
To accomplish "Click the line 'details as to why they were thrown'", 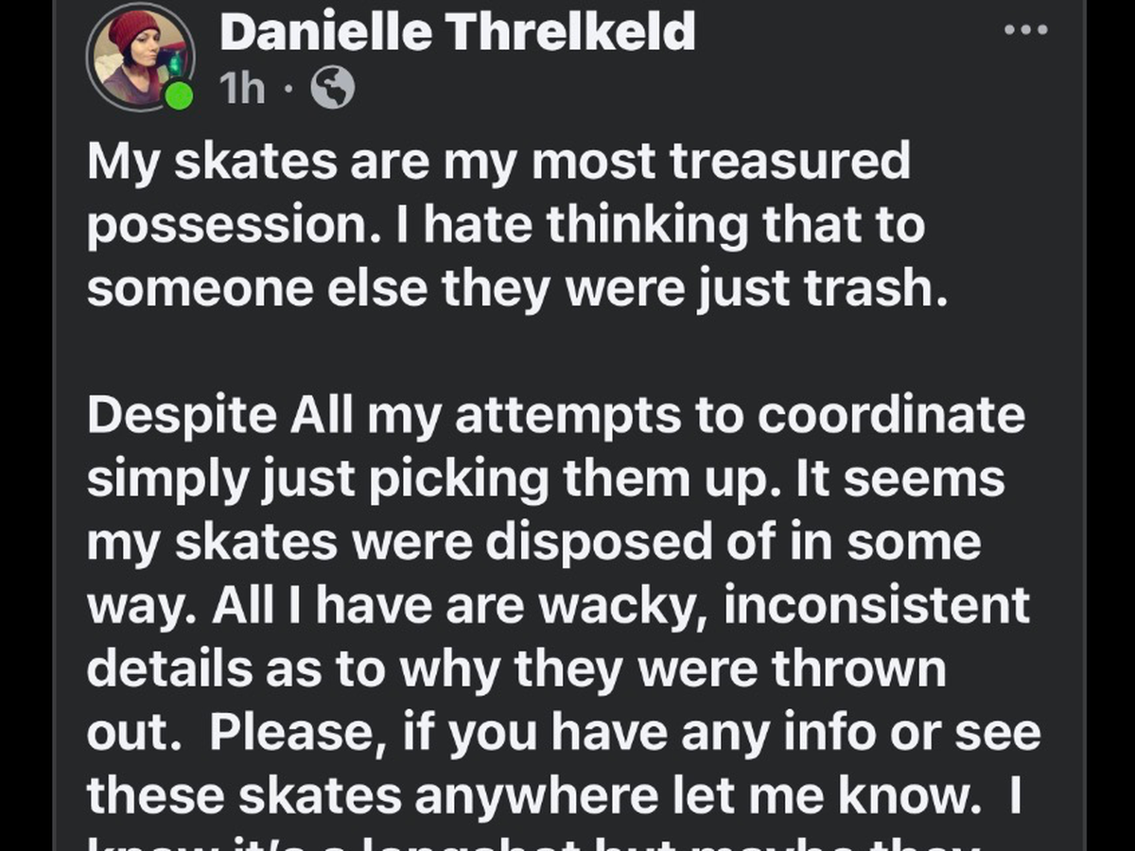I will tap(516, 669).
